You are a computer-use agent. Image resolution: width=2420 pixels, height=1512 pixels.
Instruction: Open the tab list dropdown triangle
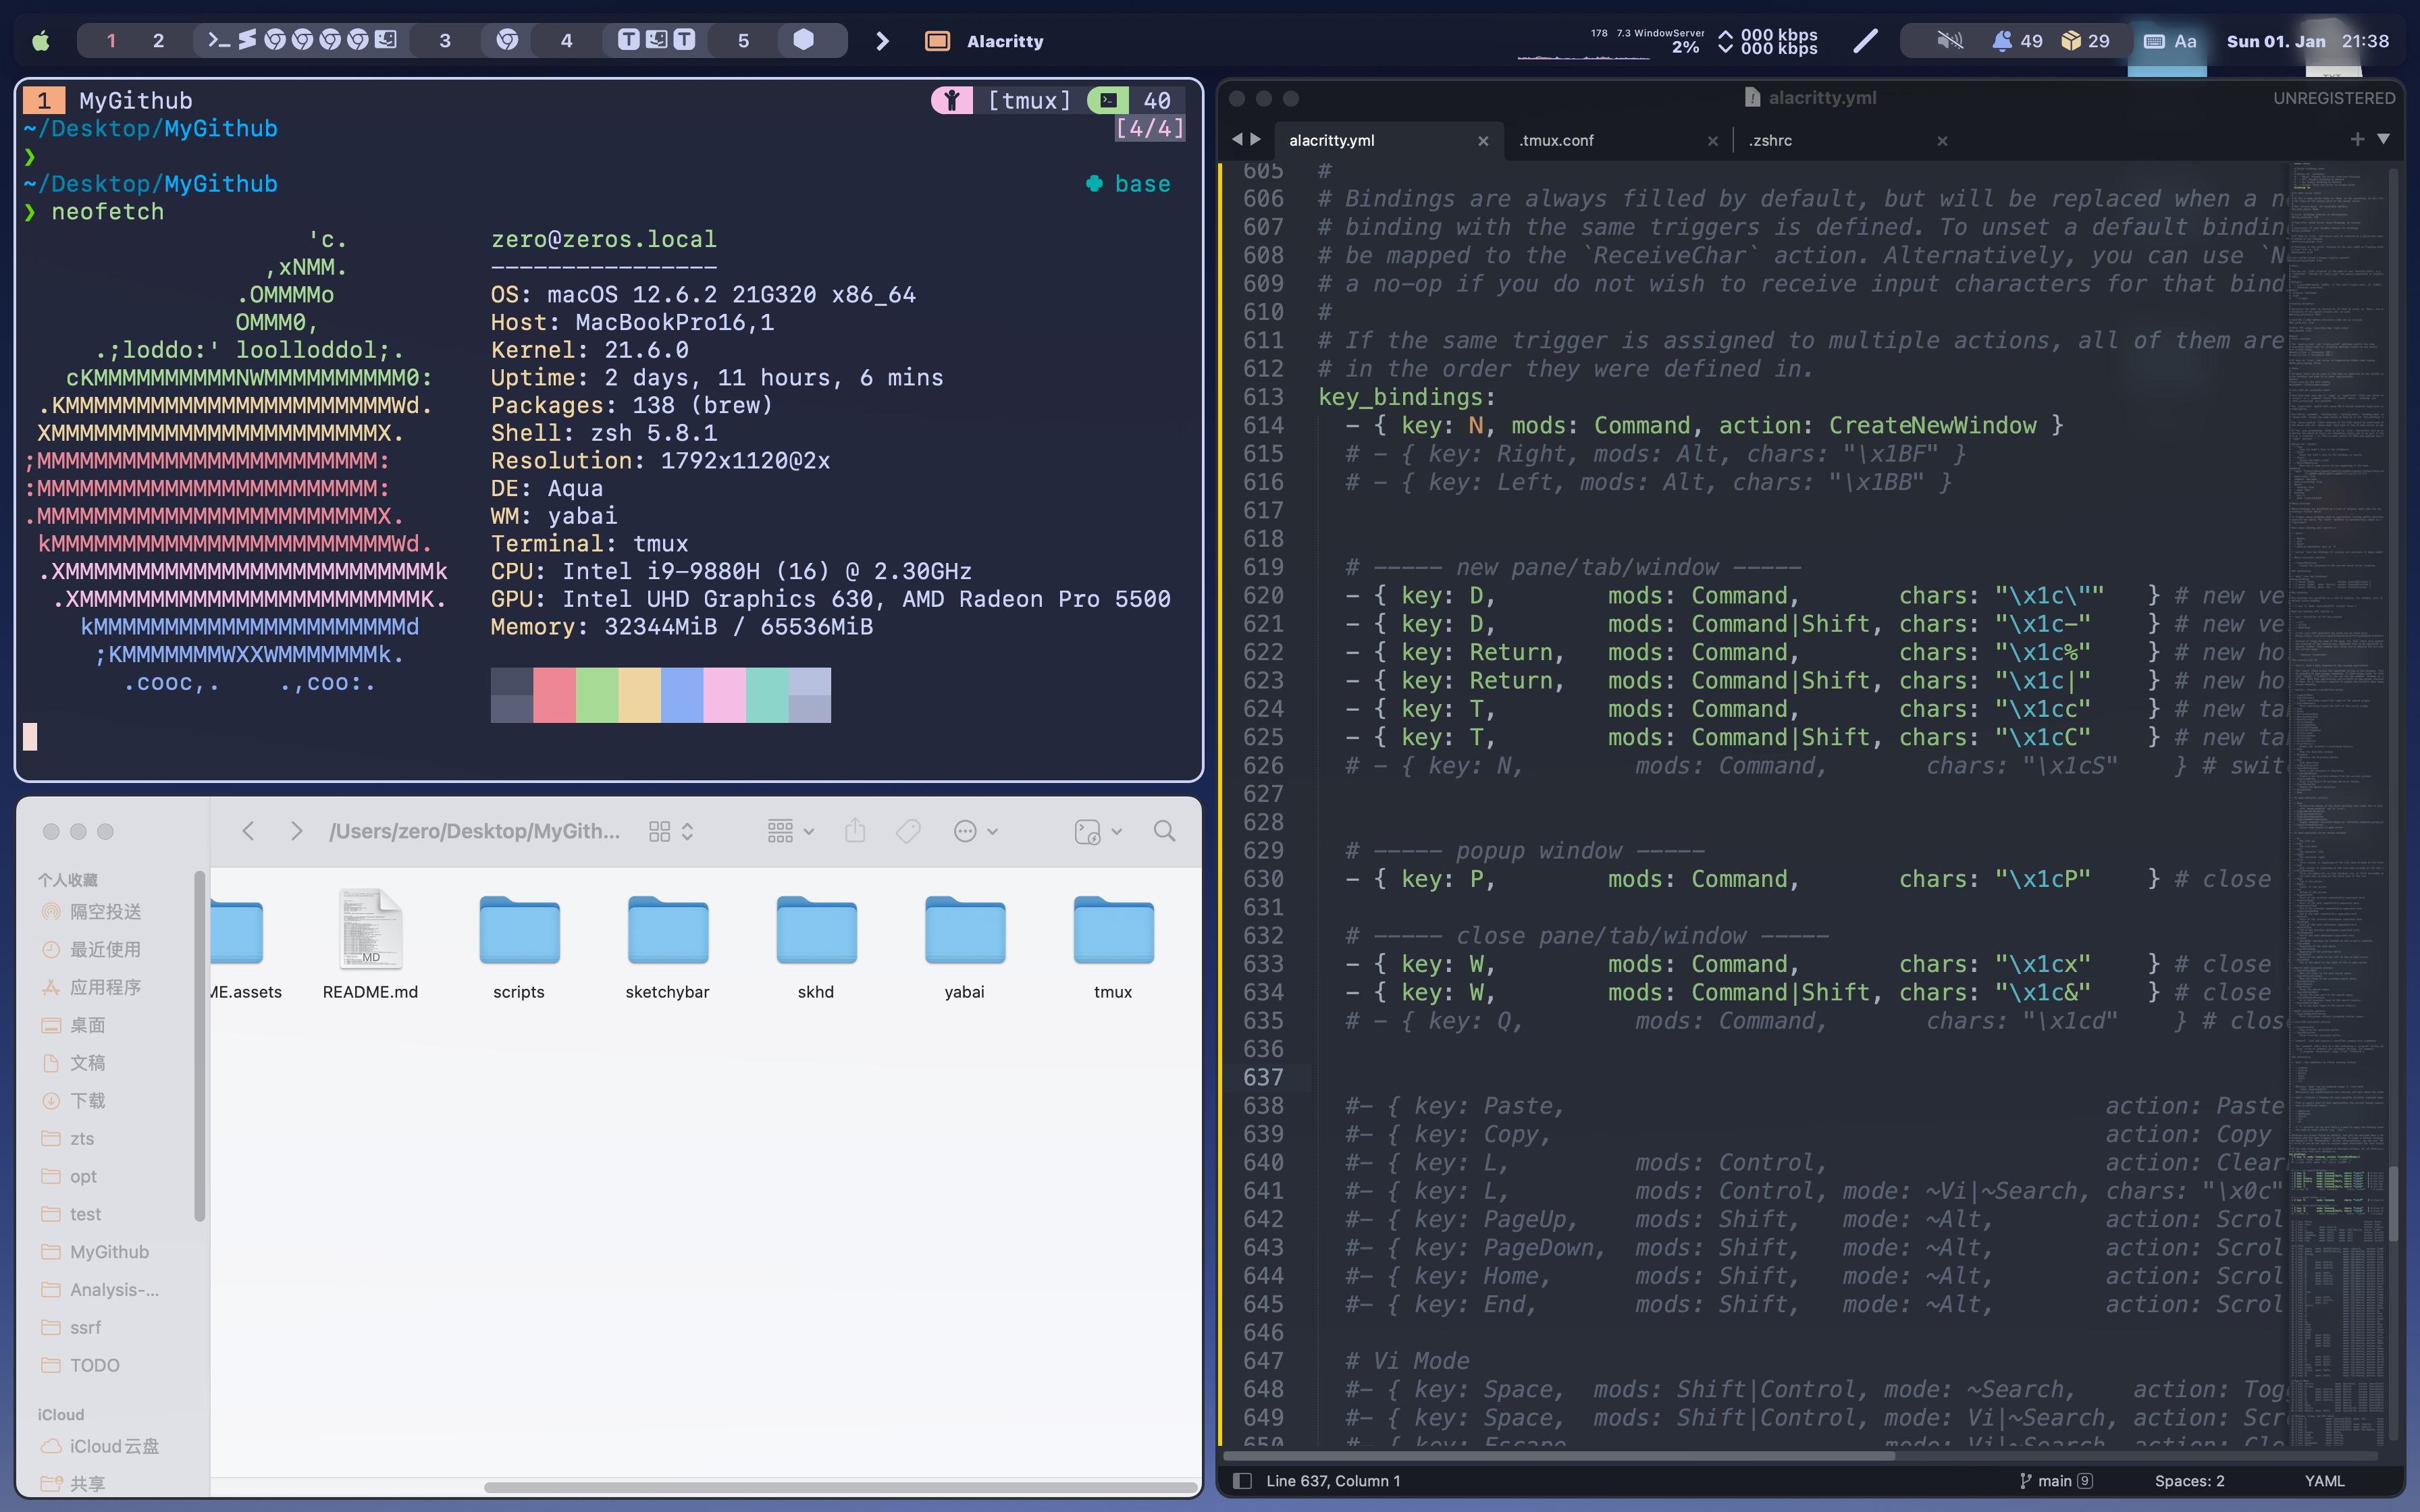2384,139
